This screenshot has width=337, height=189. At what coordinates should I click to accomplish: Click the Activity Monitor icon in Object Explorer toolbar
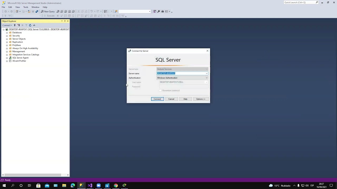click(34, 25)
